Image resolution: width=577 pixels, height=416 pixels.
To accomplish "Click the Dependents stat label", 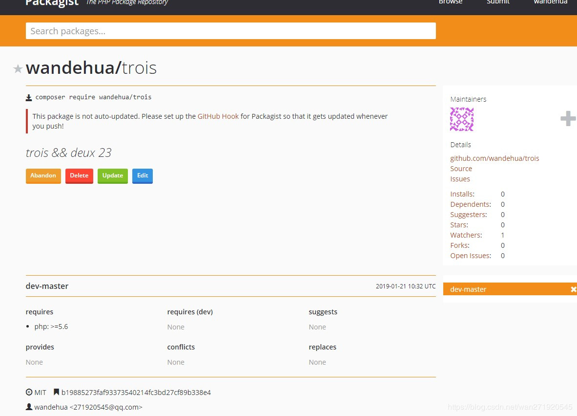I will coord(471,204).
